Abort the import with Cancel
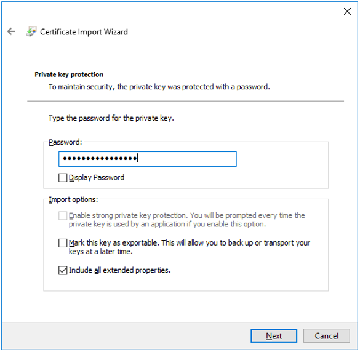360x352 pixels. (327, 336)
